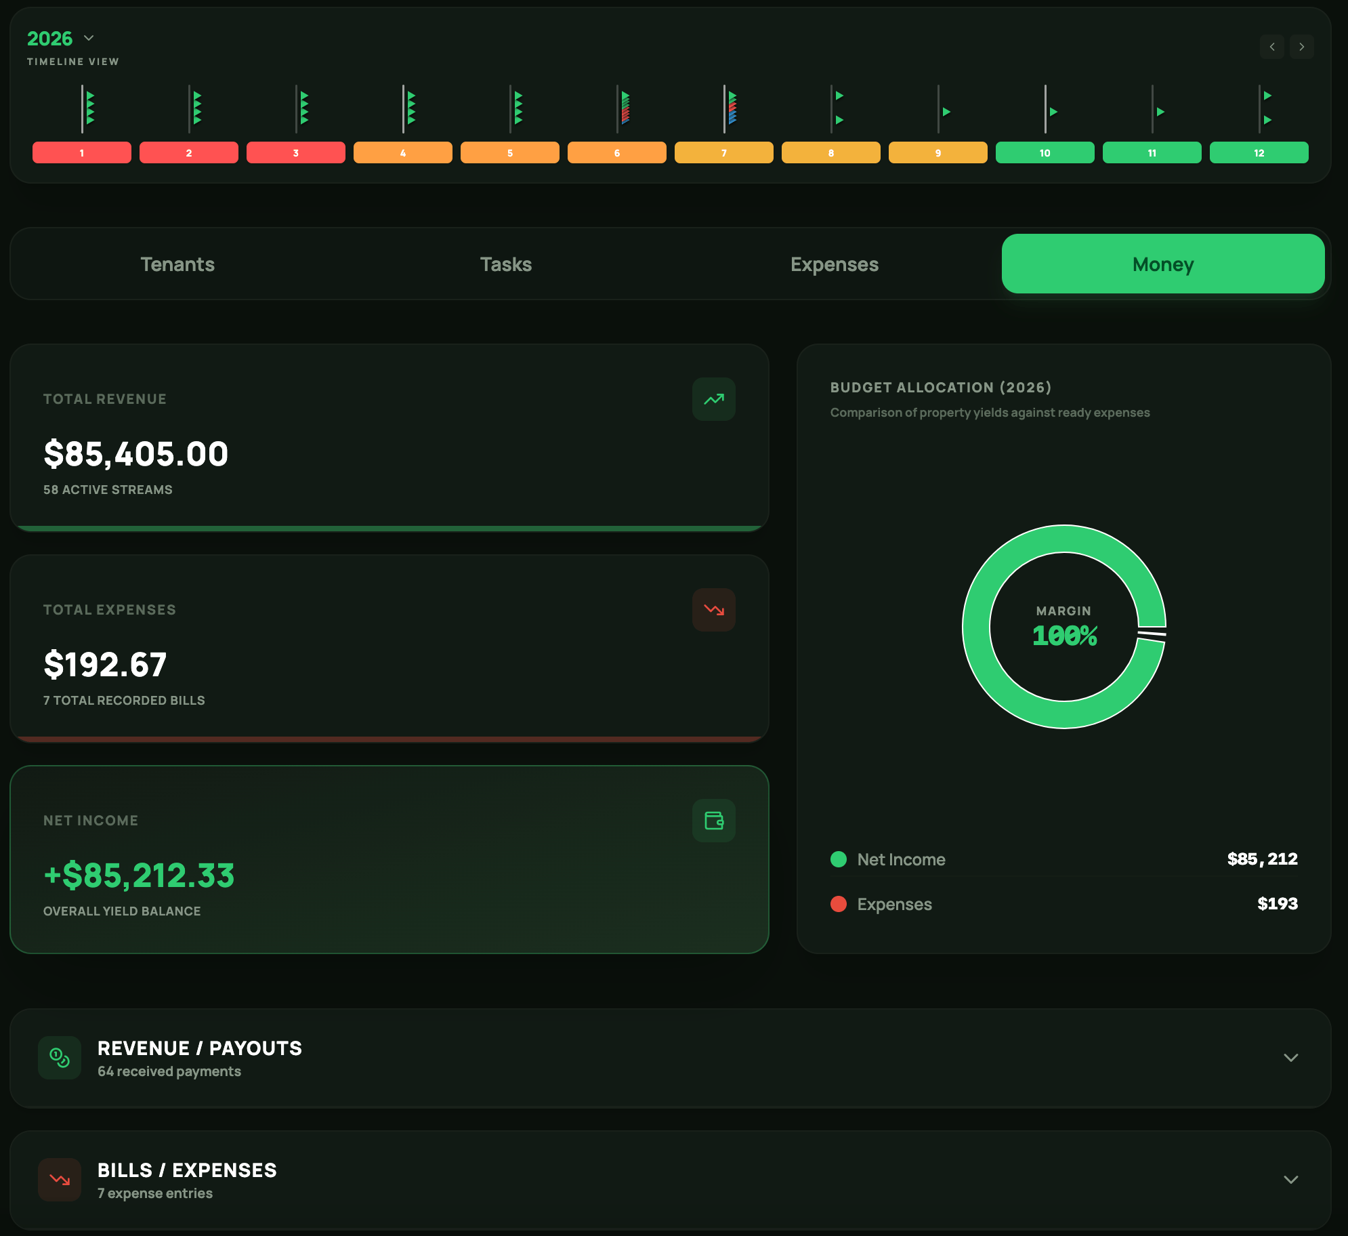
Task: Click the Total Expenses amount $192.67
Action: (105, 665)
